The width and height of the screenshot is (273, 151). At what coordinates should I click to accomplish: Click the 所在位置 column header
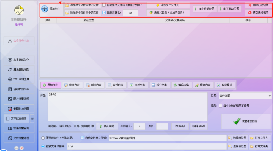tap(89, 20)
